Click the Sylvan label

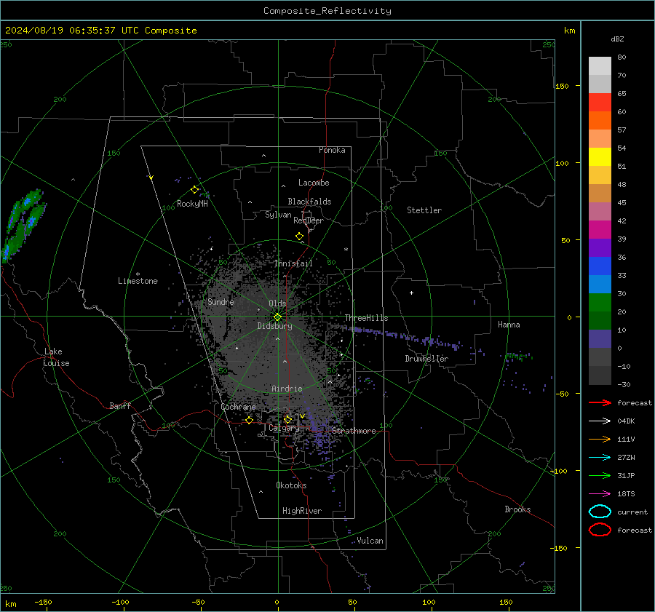[278, 215]
